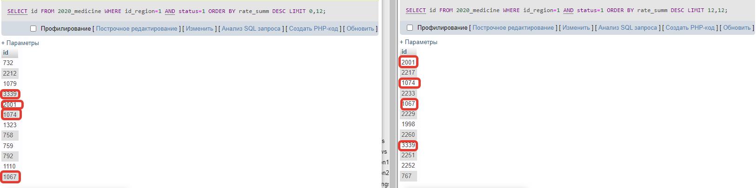Select the row with id 1323

(x=9, y=125)
